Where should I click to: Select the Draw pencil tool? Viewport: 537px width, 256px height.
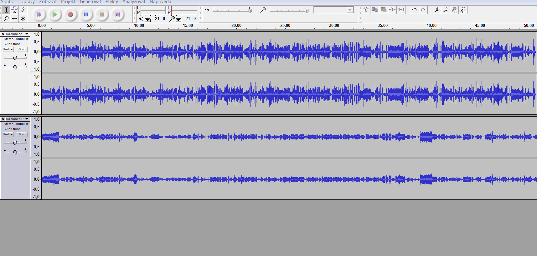pyautogui.click(x=23, y=10)
